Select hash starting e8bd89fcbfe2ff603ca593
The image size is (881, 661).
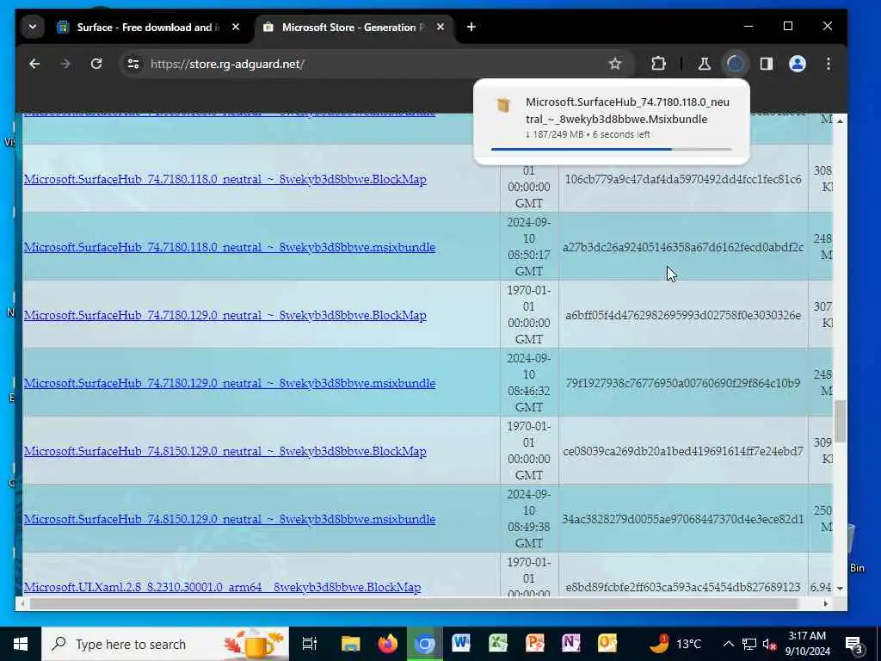pyautogui.click(x=682, y=587)
